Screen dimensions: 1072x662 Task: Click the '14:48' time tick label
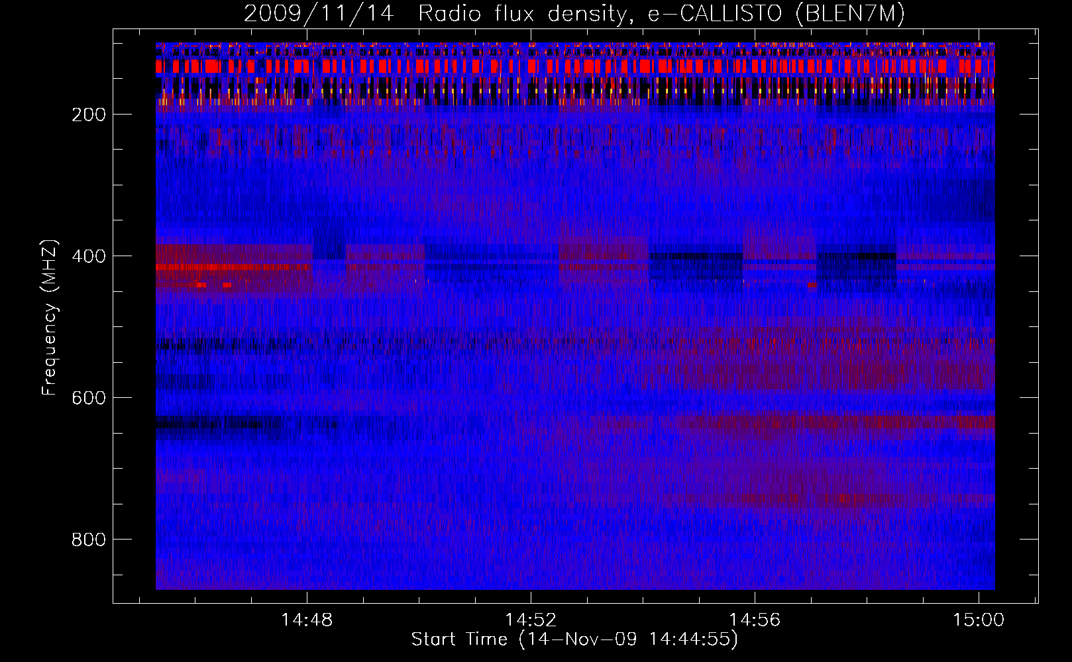click(x=307, y=620)
